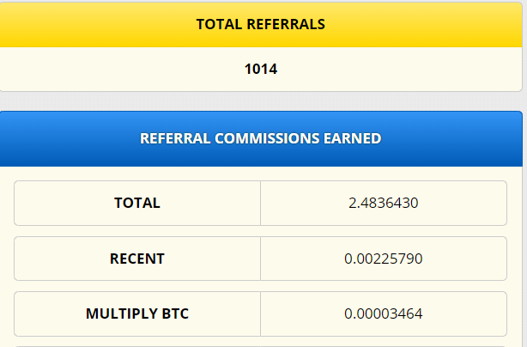This screenshot has height=347, width=527.
Task: Click the digits 2.48 of total value
Action: pos(363,203)
